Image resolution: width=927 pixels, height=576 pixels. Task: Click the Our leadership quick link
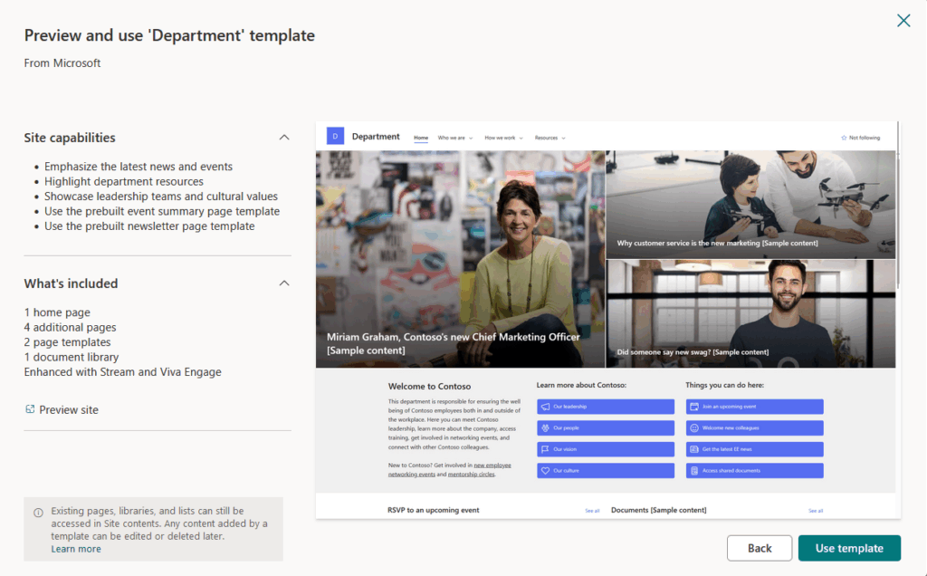pyautogui.click(x=606, y=407)
